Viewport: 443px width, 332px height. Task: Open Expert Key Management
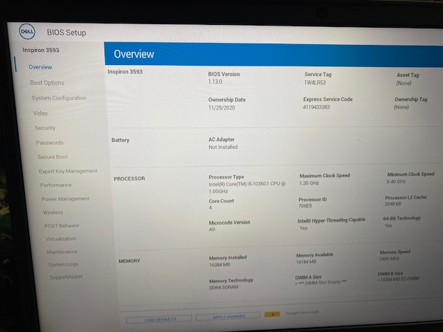tap(68, 171)
